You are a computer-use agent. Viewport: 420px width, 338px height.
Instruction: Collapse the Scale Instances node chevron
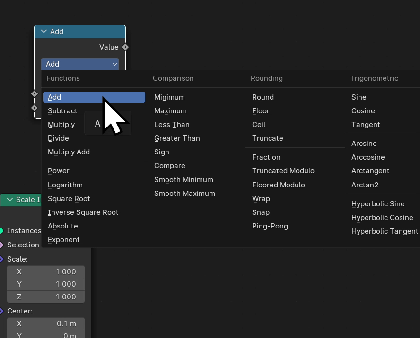point(9,200)
